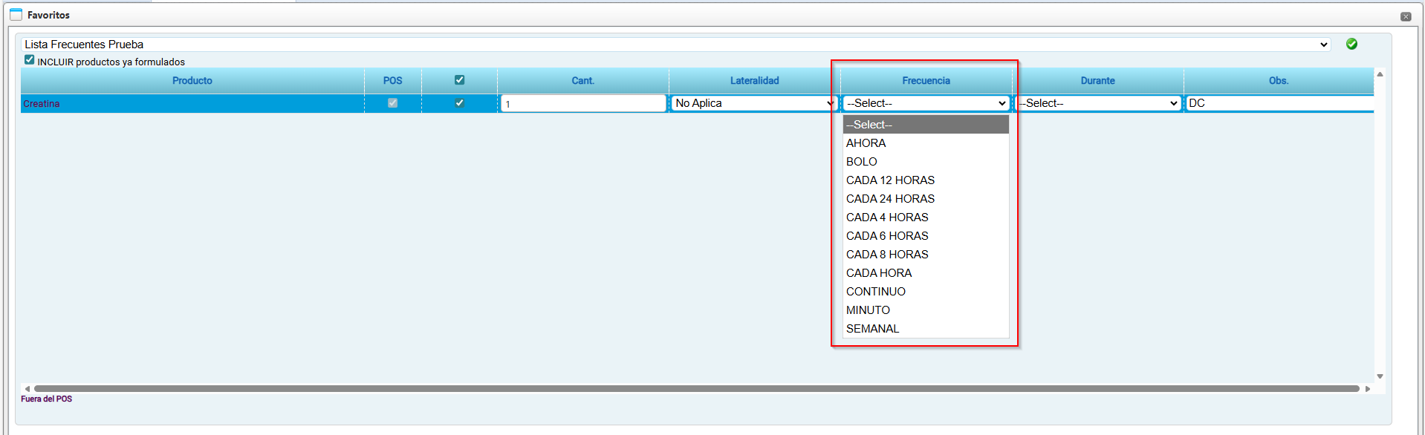Open the Durante select dropdown
The height and width of the screenshot is (435, 1425).
[x=1098, y=103]
